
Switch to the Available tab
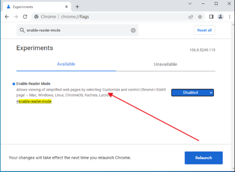point(66,64)
